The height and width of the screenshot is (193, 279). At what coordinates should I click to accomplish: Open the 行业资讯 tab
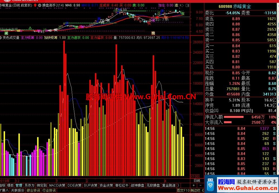coord(49,190)
